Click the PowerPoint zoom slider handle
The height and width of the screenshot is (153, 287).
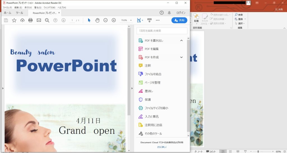[x=258, y=152]
